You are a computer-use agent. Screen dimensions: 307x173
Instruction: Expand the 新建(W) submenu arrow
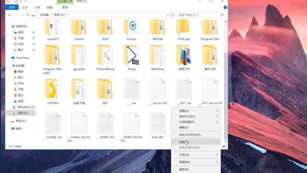tap(217, 162)
